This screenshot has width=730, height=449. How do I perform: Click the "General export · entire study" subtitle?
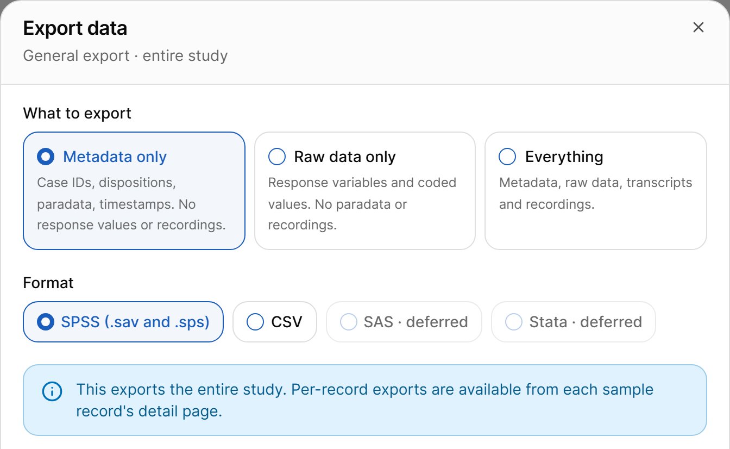click(125, 55)
